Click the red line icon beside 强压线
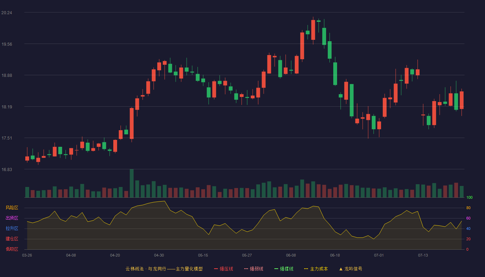 (x=216, y=269)
